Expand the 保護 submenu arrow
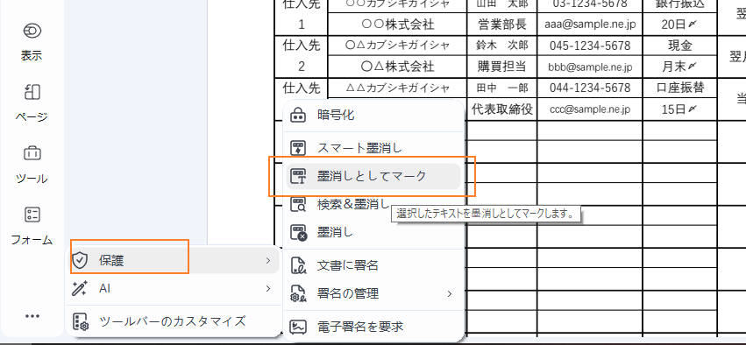 click(x=268, y=260)
